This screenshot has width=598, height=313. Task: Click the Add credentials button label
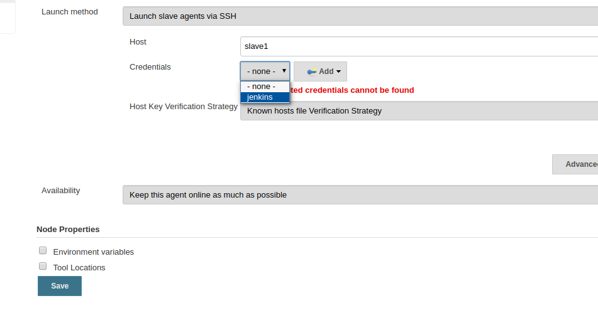(x=326, y=72)
